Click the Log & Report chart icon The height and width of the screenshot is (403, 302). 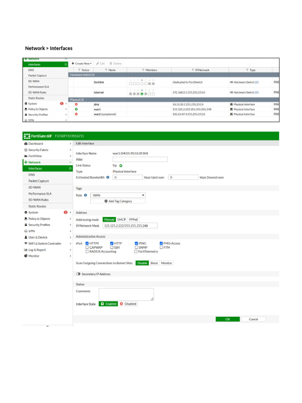pyautogui.click(x=26, y=250)
